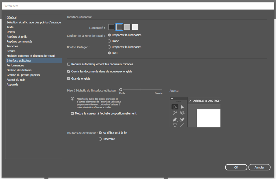The image size is (276, 179).
Task: Click the OK button
Action: [236, 167]
